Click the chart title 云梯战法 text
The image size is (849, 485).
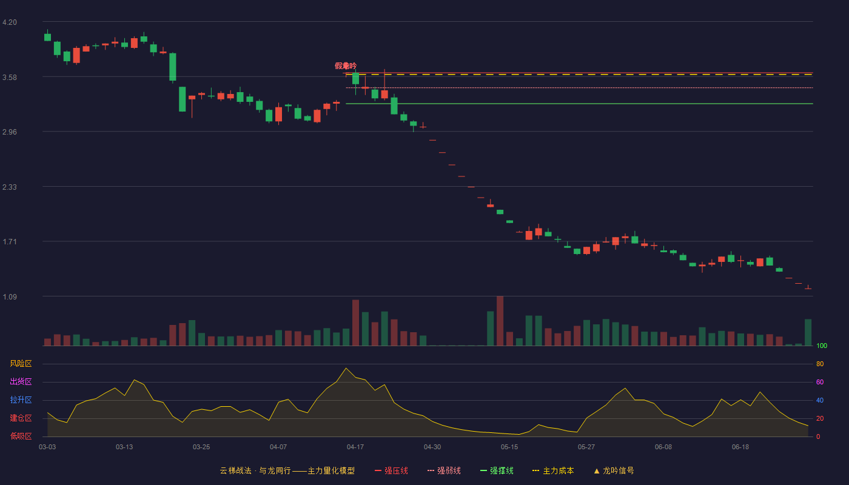[235, 470]
